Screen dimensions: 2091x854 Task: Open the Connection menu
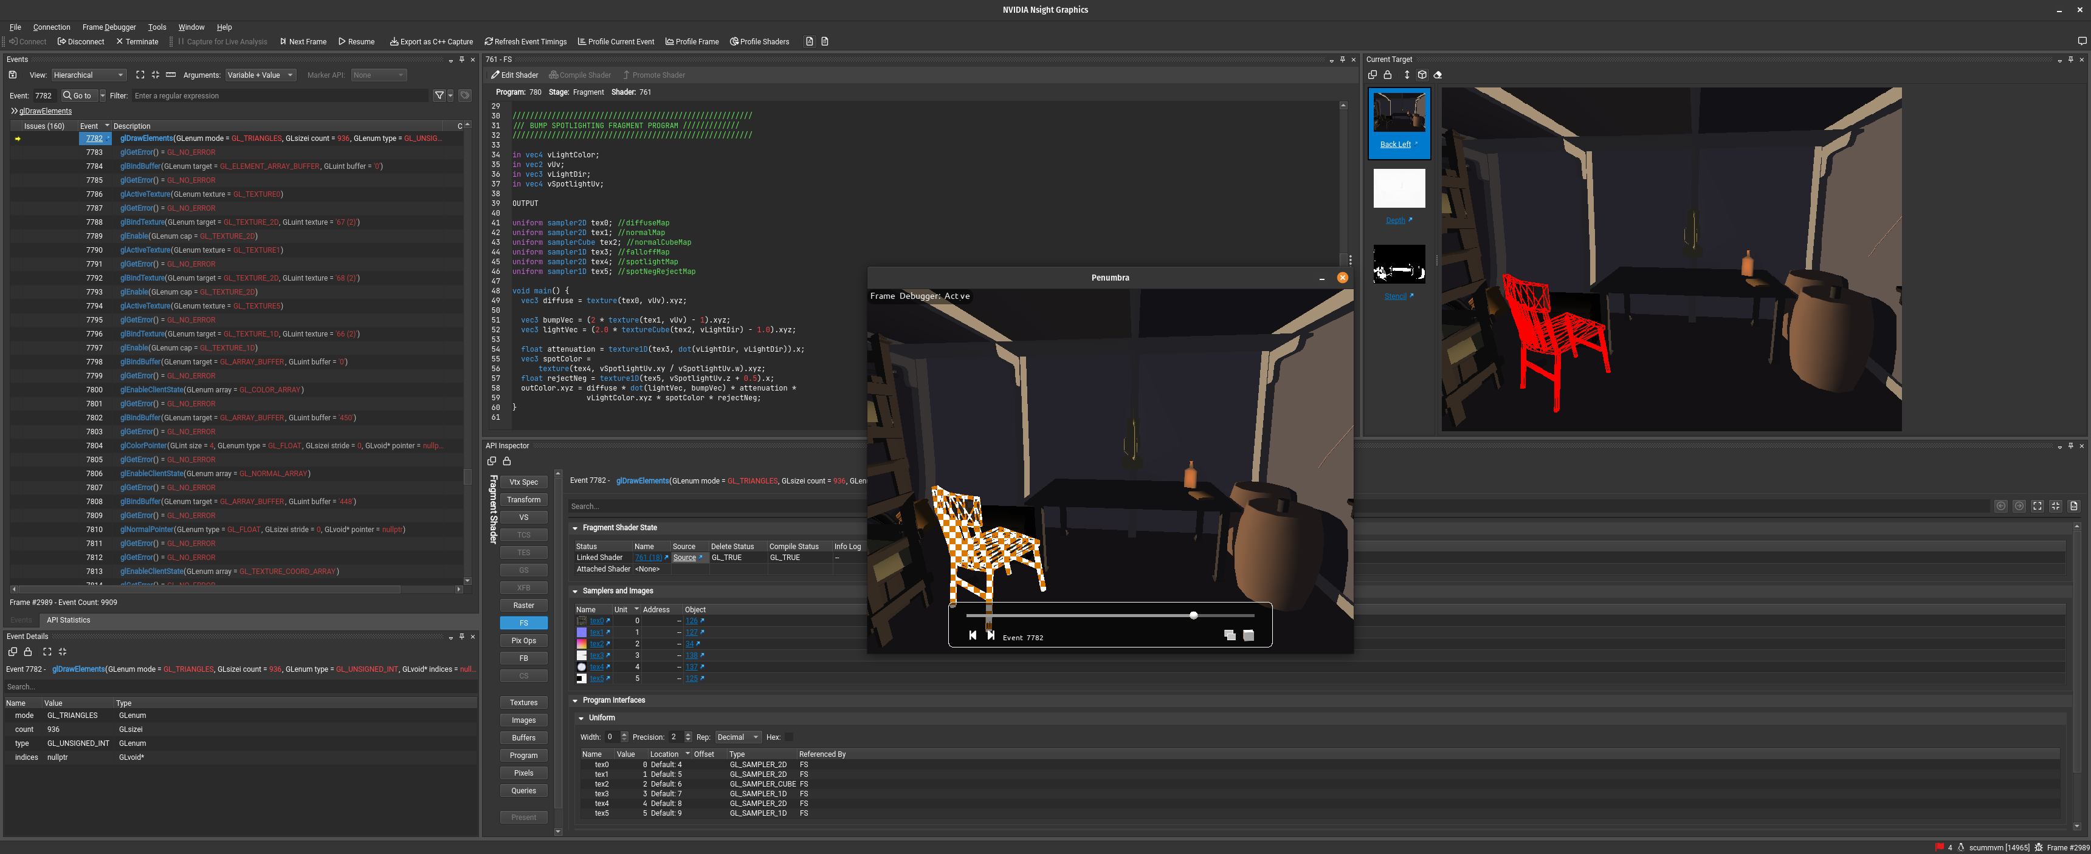coord(51,27)
